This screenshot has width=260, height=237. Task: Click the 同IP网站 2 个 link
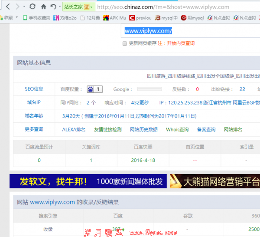tap(91, 102)
